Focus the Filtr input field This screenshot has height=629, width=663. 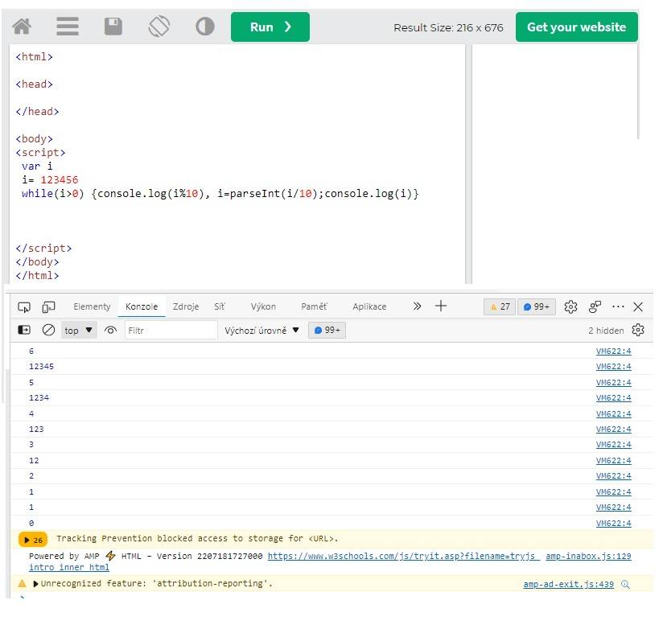(171, 330)
